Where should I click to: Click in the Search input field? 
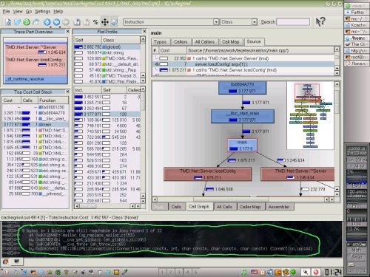(x=293, y=22)
